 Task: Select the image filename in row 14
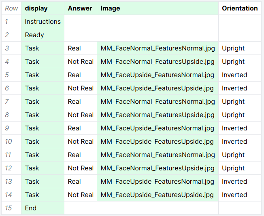(158, 195)
